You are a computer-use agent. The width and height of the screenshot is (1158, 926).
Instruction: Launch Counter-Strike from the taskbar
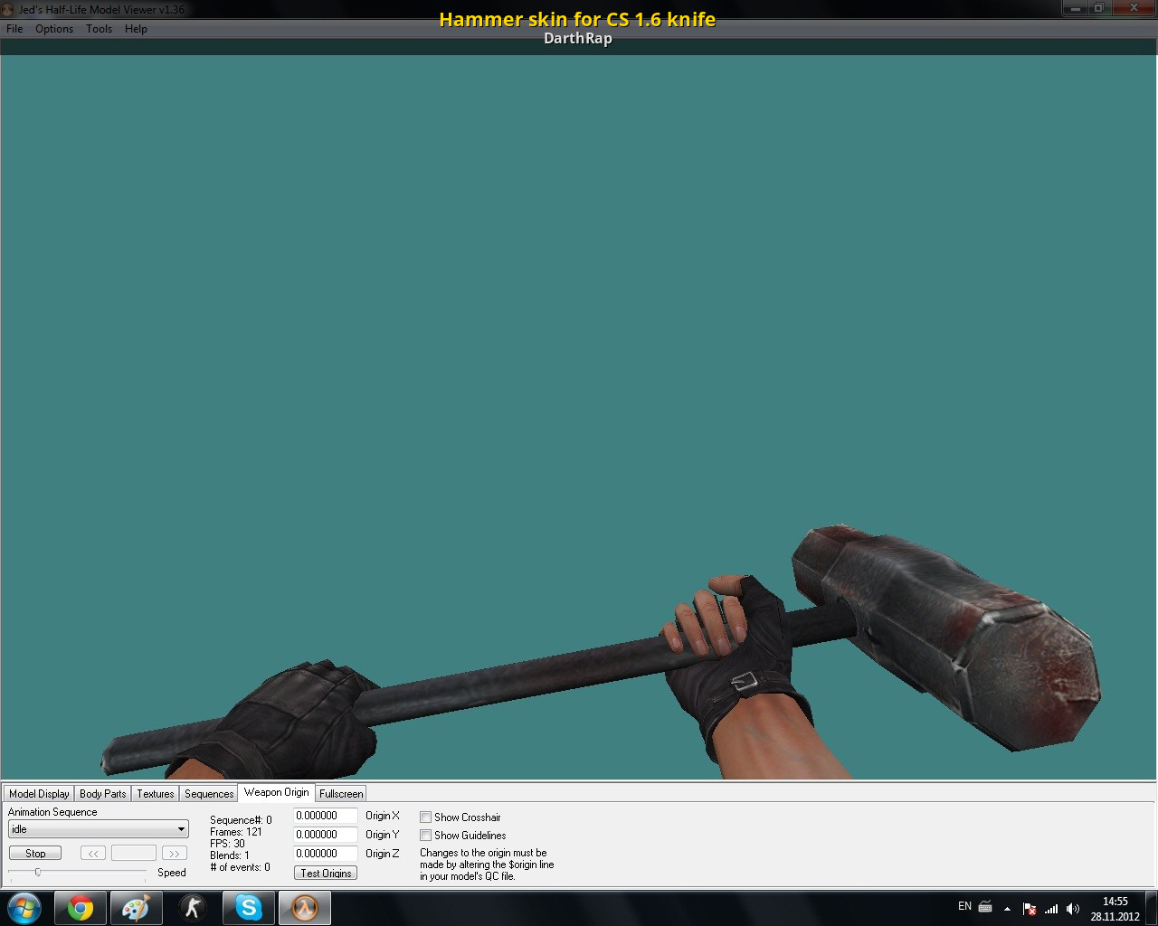coord(192,907)
